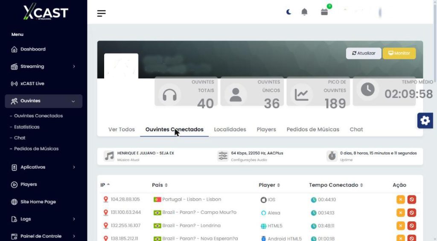Switch to dark mode moon icon
This screenshot has height=241, width=437.
point(289,12)
